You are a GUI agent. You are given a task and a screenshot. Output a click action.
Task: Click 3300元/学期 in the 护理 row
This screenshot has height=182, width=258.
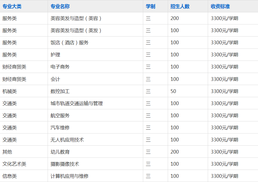coord(224,55)
